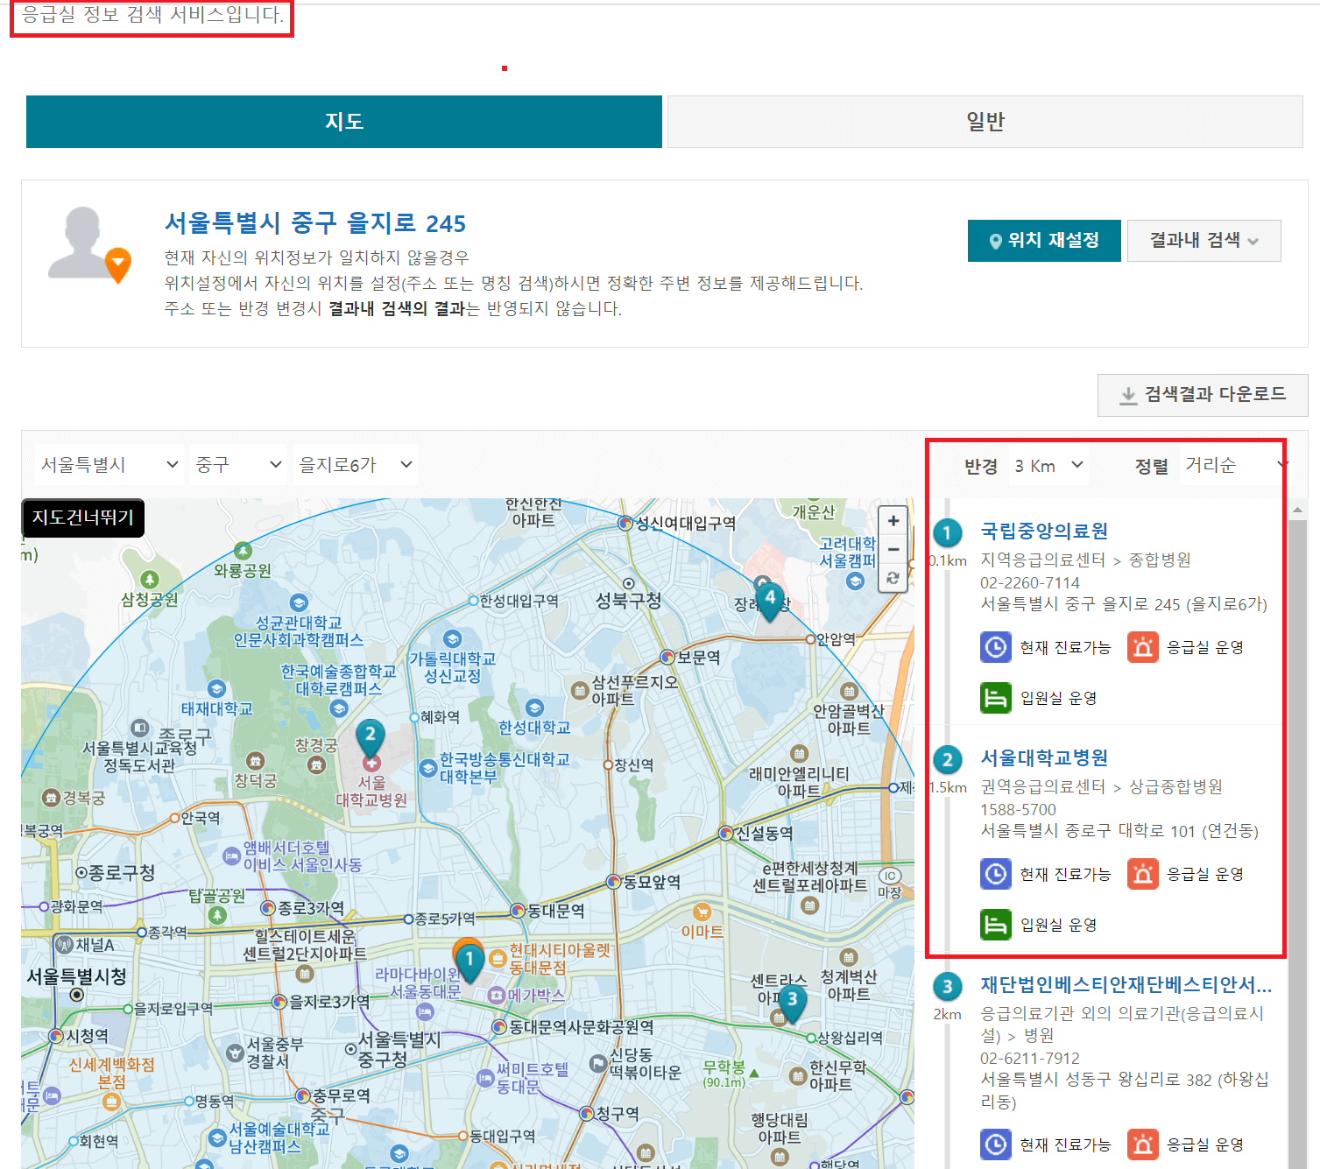Viewport: 1320px width, 1169px height.
Task: Open 국립중앙의료원 hospital link
Action: [1044, 531]
